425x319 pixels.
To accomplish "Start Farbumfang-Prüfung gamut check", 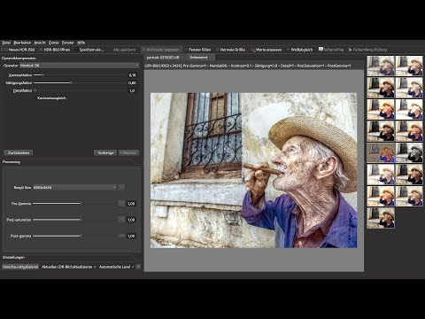I will click(x=367, y=50).
